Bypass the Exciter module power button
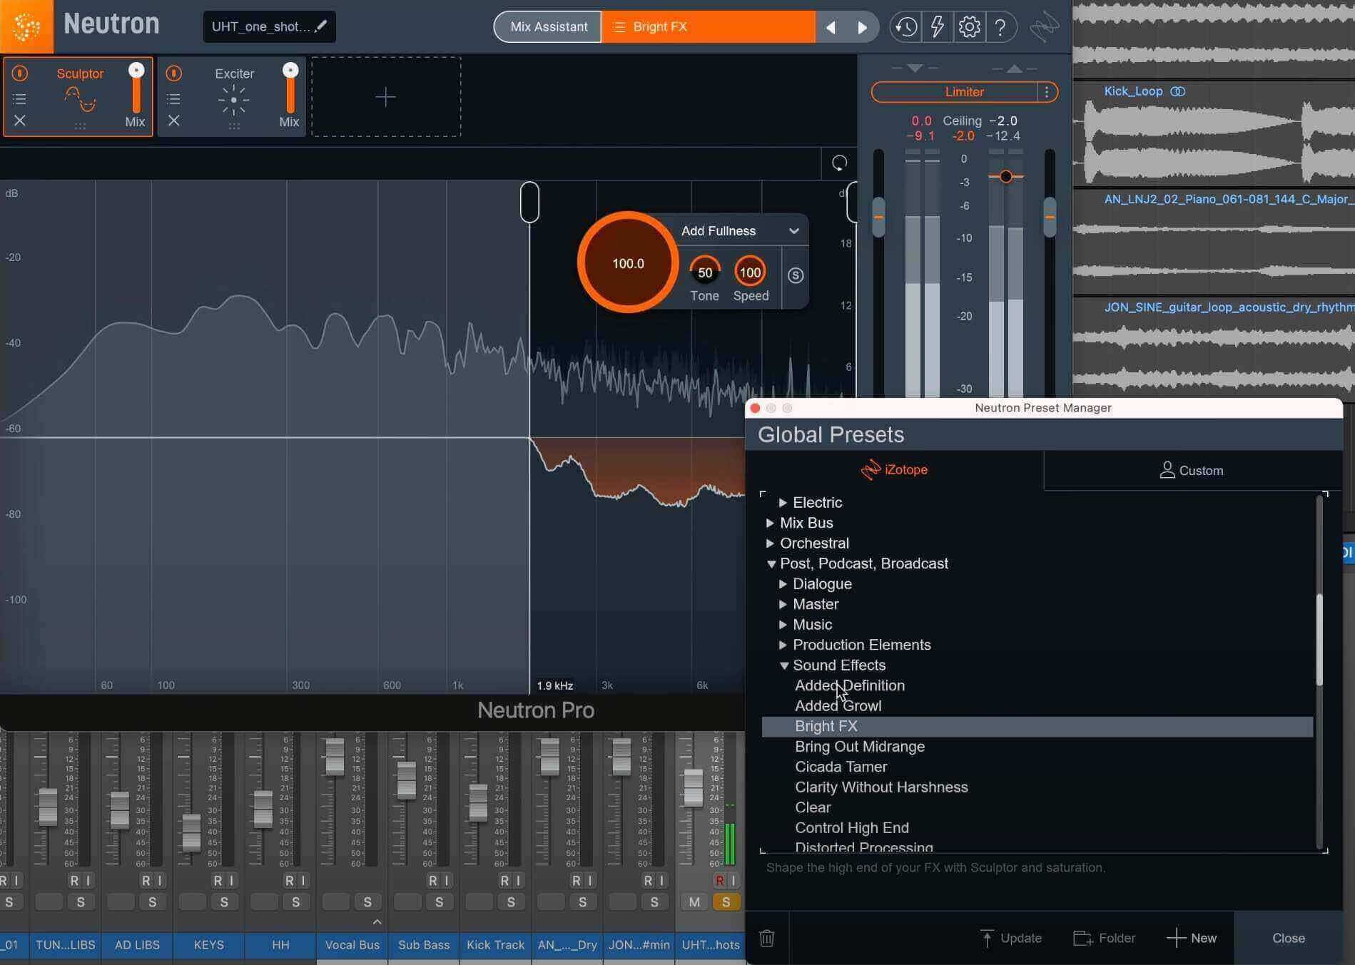Viewport: 1355px width, 965px height. tap(173, 73)
